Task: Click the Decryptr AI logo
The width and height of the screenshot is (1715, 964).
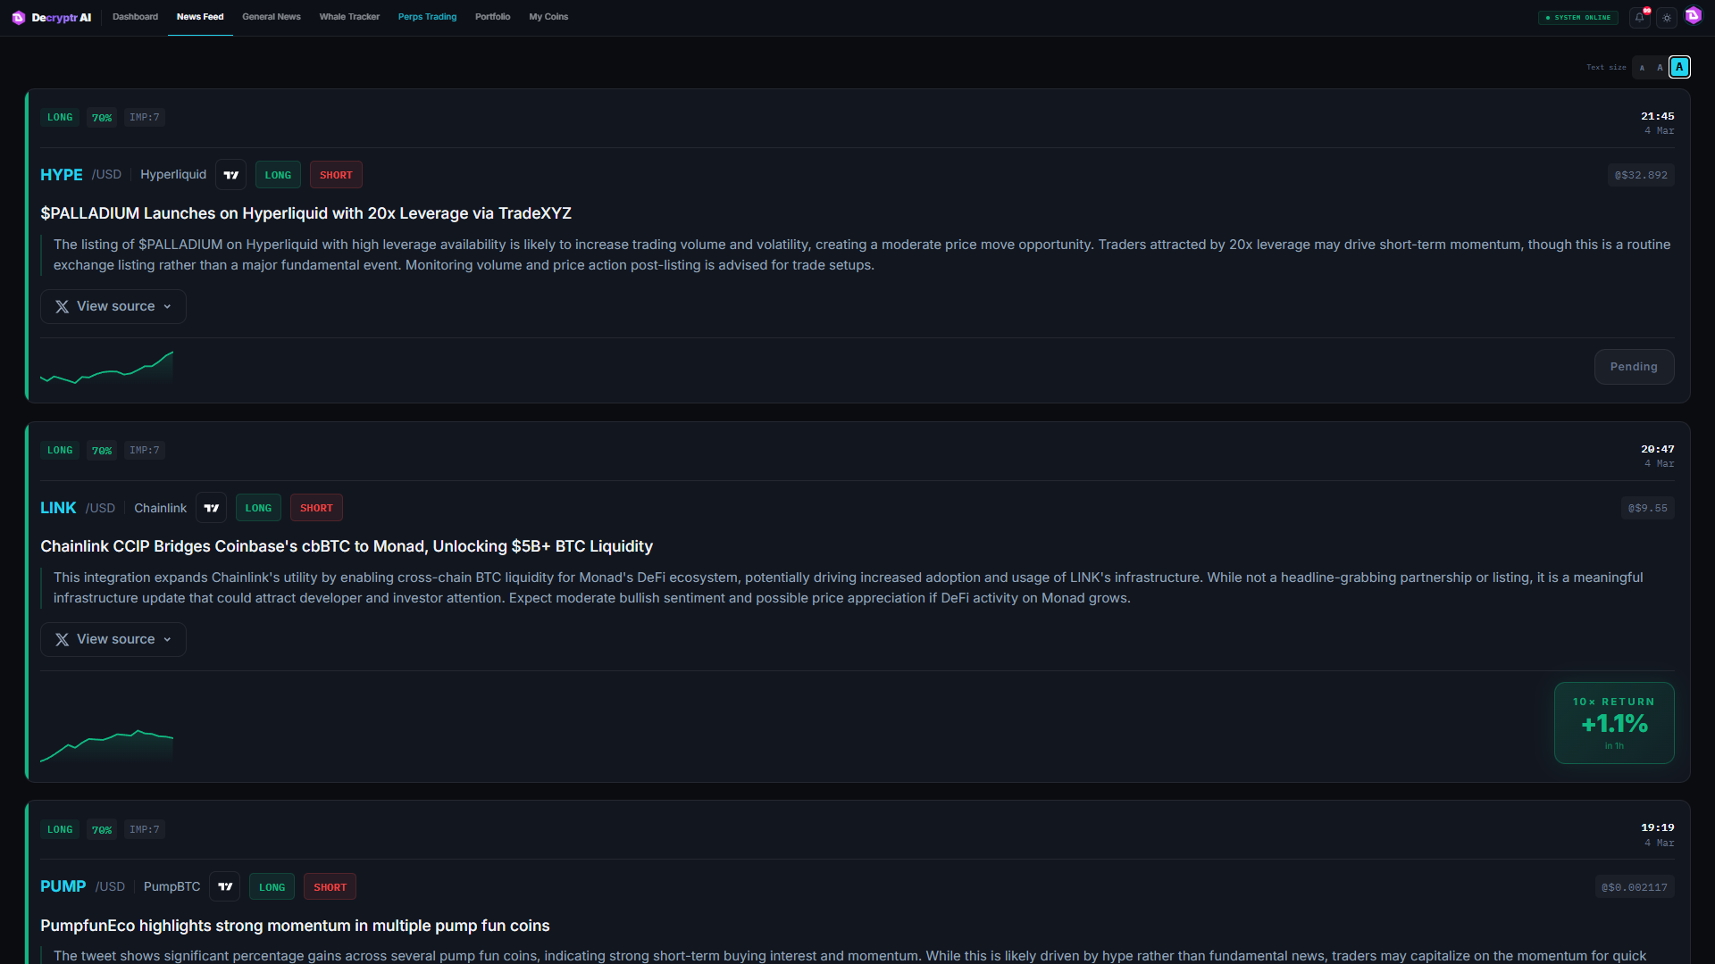Action: [x=52, y=17]
